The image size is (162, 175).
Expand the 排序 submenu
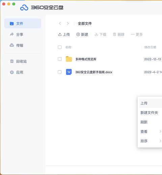tap(151, 141)
